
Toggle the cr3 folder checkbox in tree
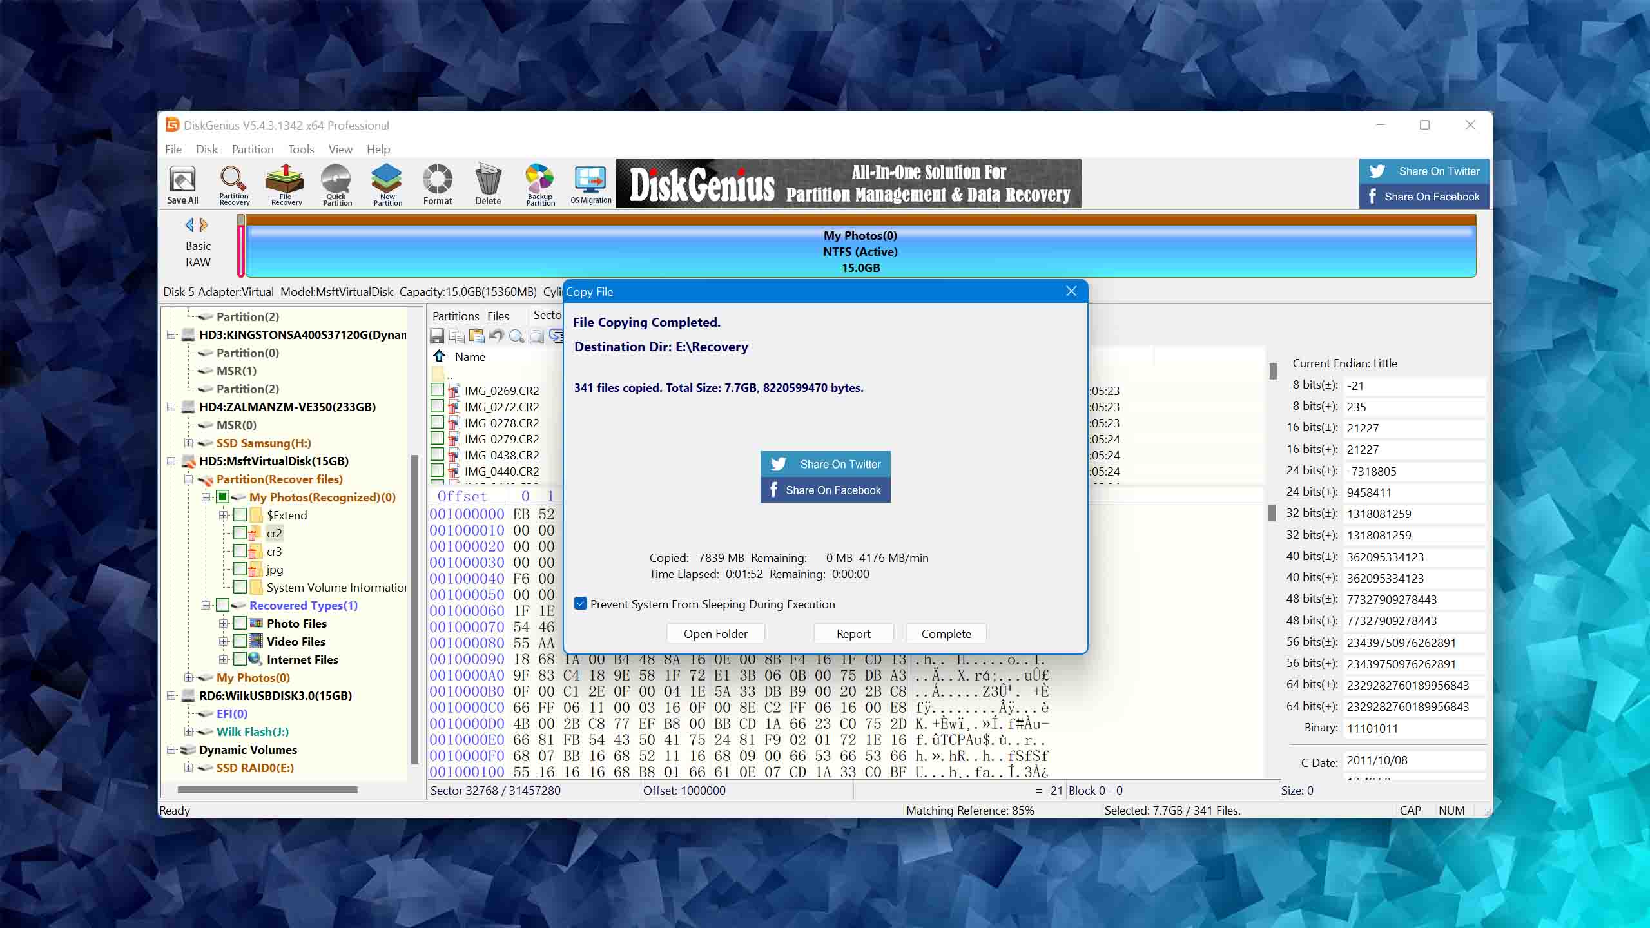tap(240, 551)
